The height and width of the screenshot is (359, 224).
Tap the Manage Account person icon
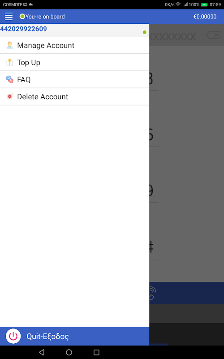(x=9, y=45)
